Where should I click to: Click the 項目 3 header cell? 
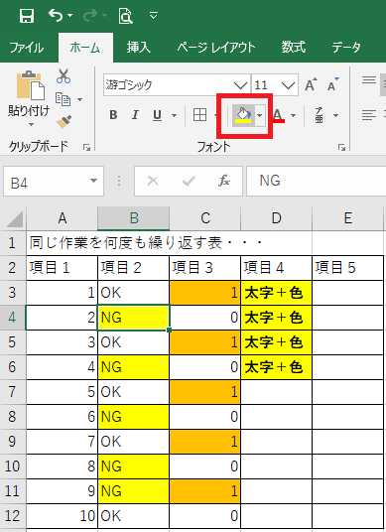(x=205, y=268)
